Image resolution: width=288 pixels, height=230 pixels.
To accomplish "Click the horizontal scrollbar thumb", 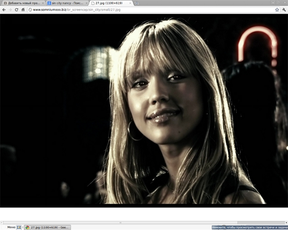I will (120, 223).
